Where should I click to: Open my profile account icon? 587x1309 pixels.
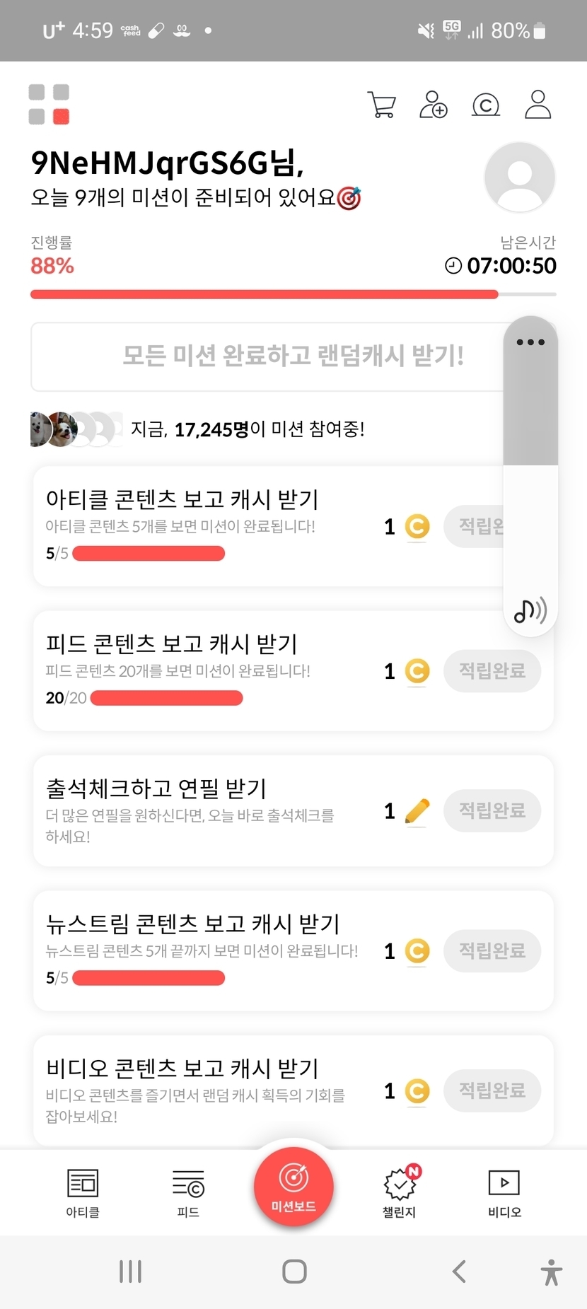pyautogui.click(x=537, y=105)
